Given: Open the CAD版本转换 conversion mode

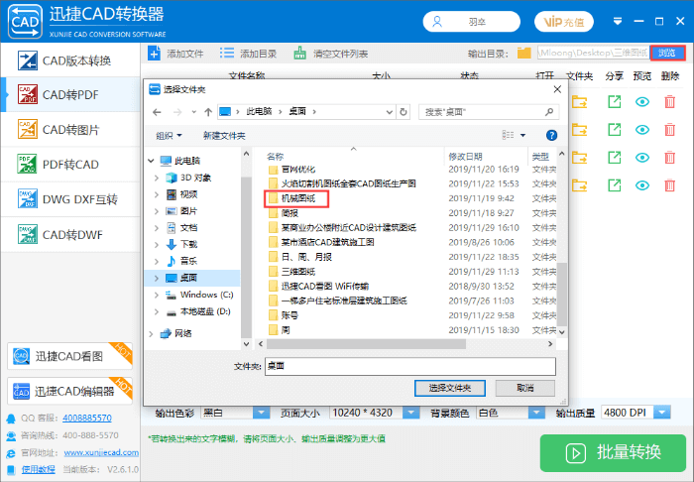Looking at the screenshot, I should pos(70,60).
